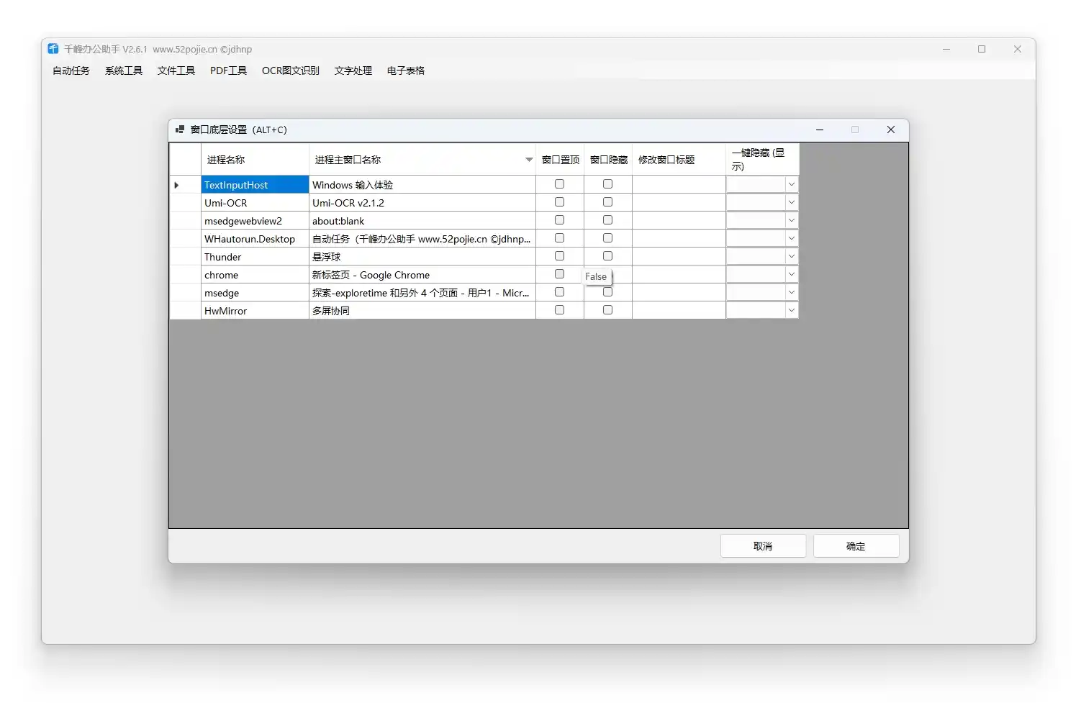Select the TextInputHost process cell
Image resolution: width=1086 pixels, height=703 pixels.
click(x=255, y=185)
